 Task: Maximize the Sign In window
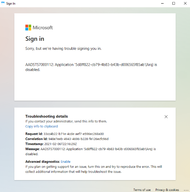174,4
